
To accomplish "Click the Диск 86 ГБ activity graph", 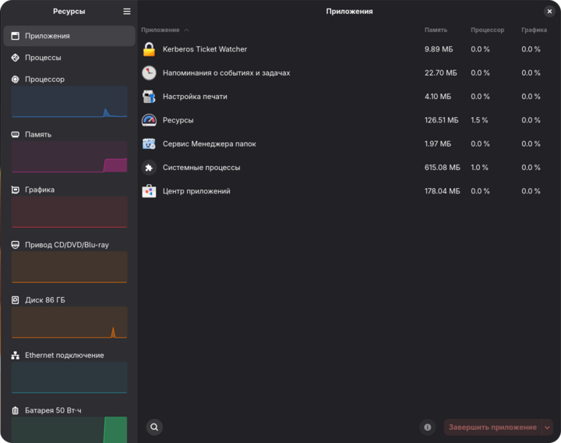I will click(x=69, y=322).
